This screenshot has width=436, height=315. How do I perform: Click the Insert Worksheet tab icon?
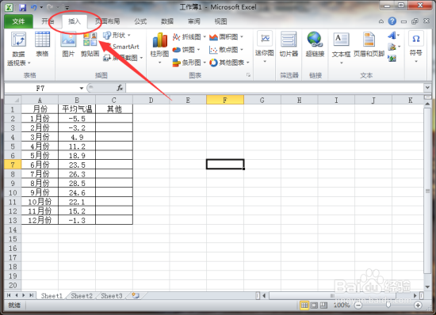[x=136, y=295]
